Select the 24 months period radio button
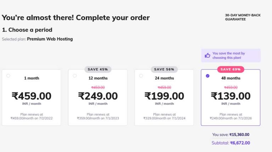Image resolution: width=272 pixels, height=152 pixels. point(141,75)
